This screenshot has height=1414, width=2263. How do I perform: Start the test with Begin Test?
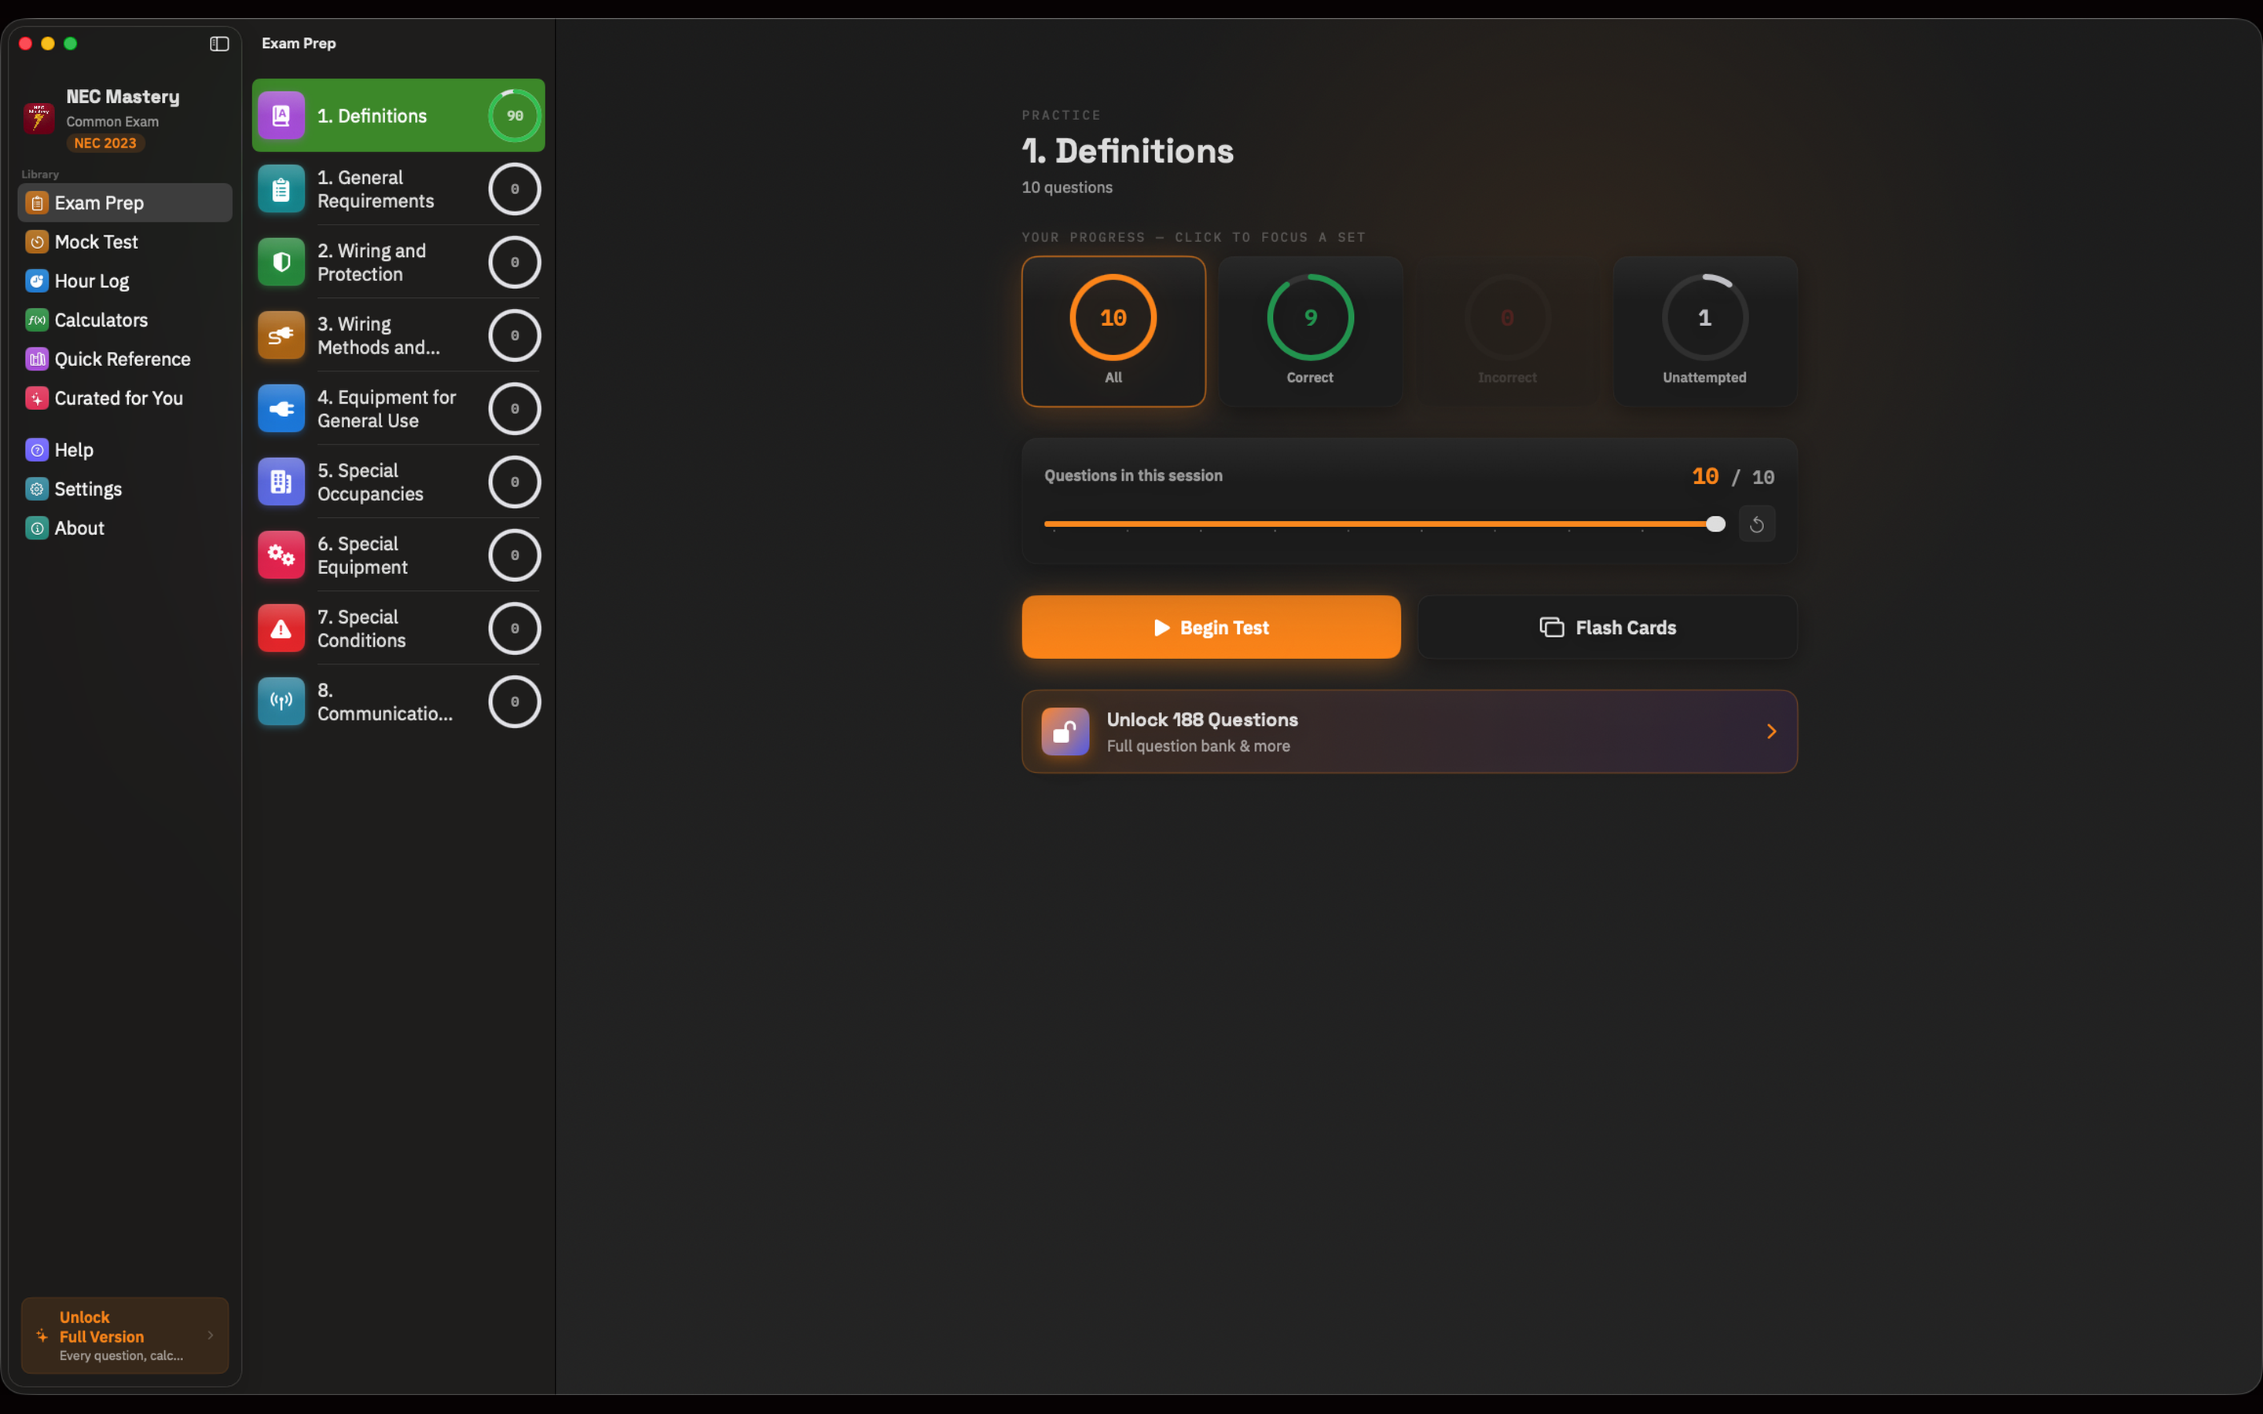pos(1211,628)
